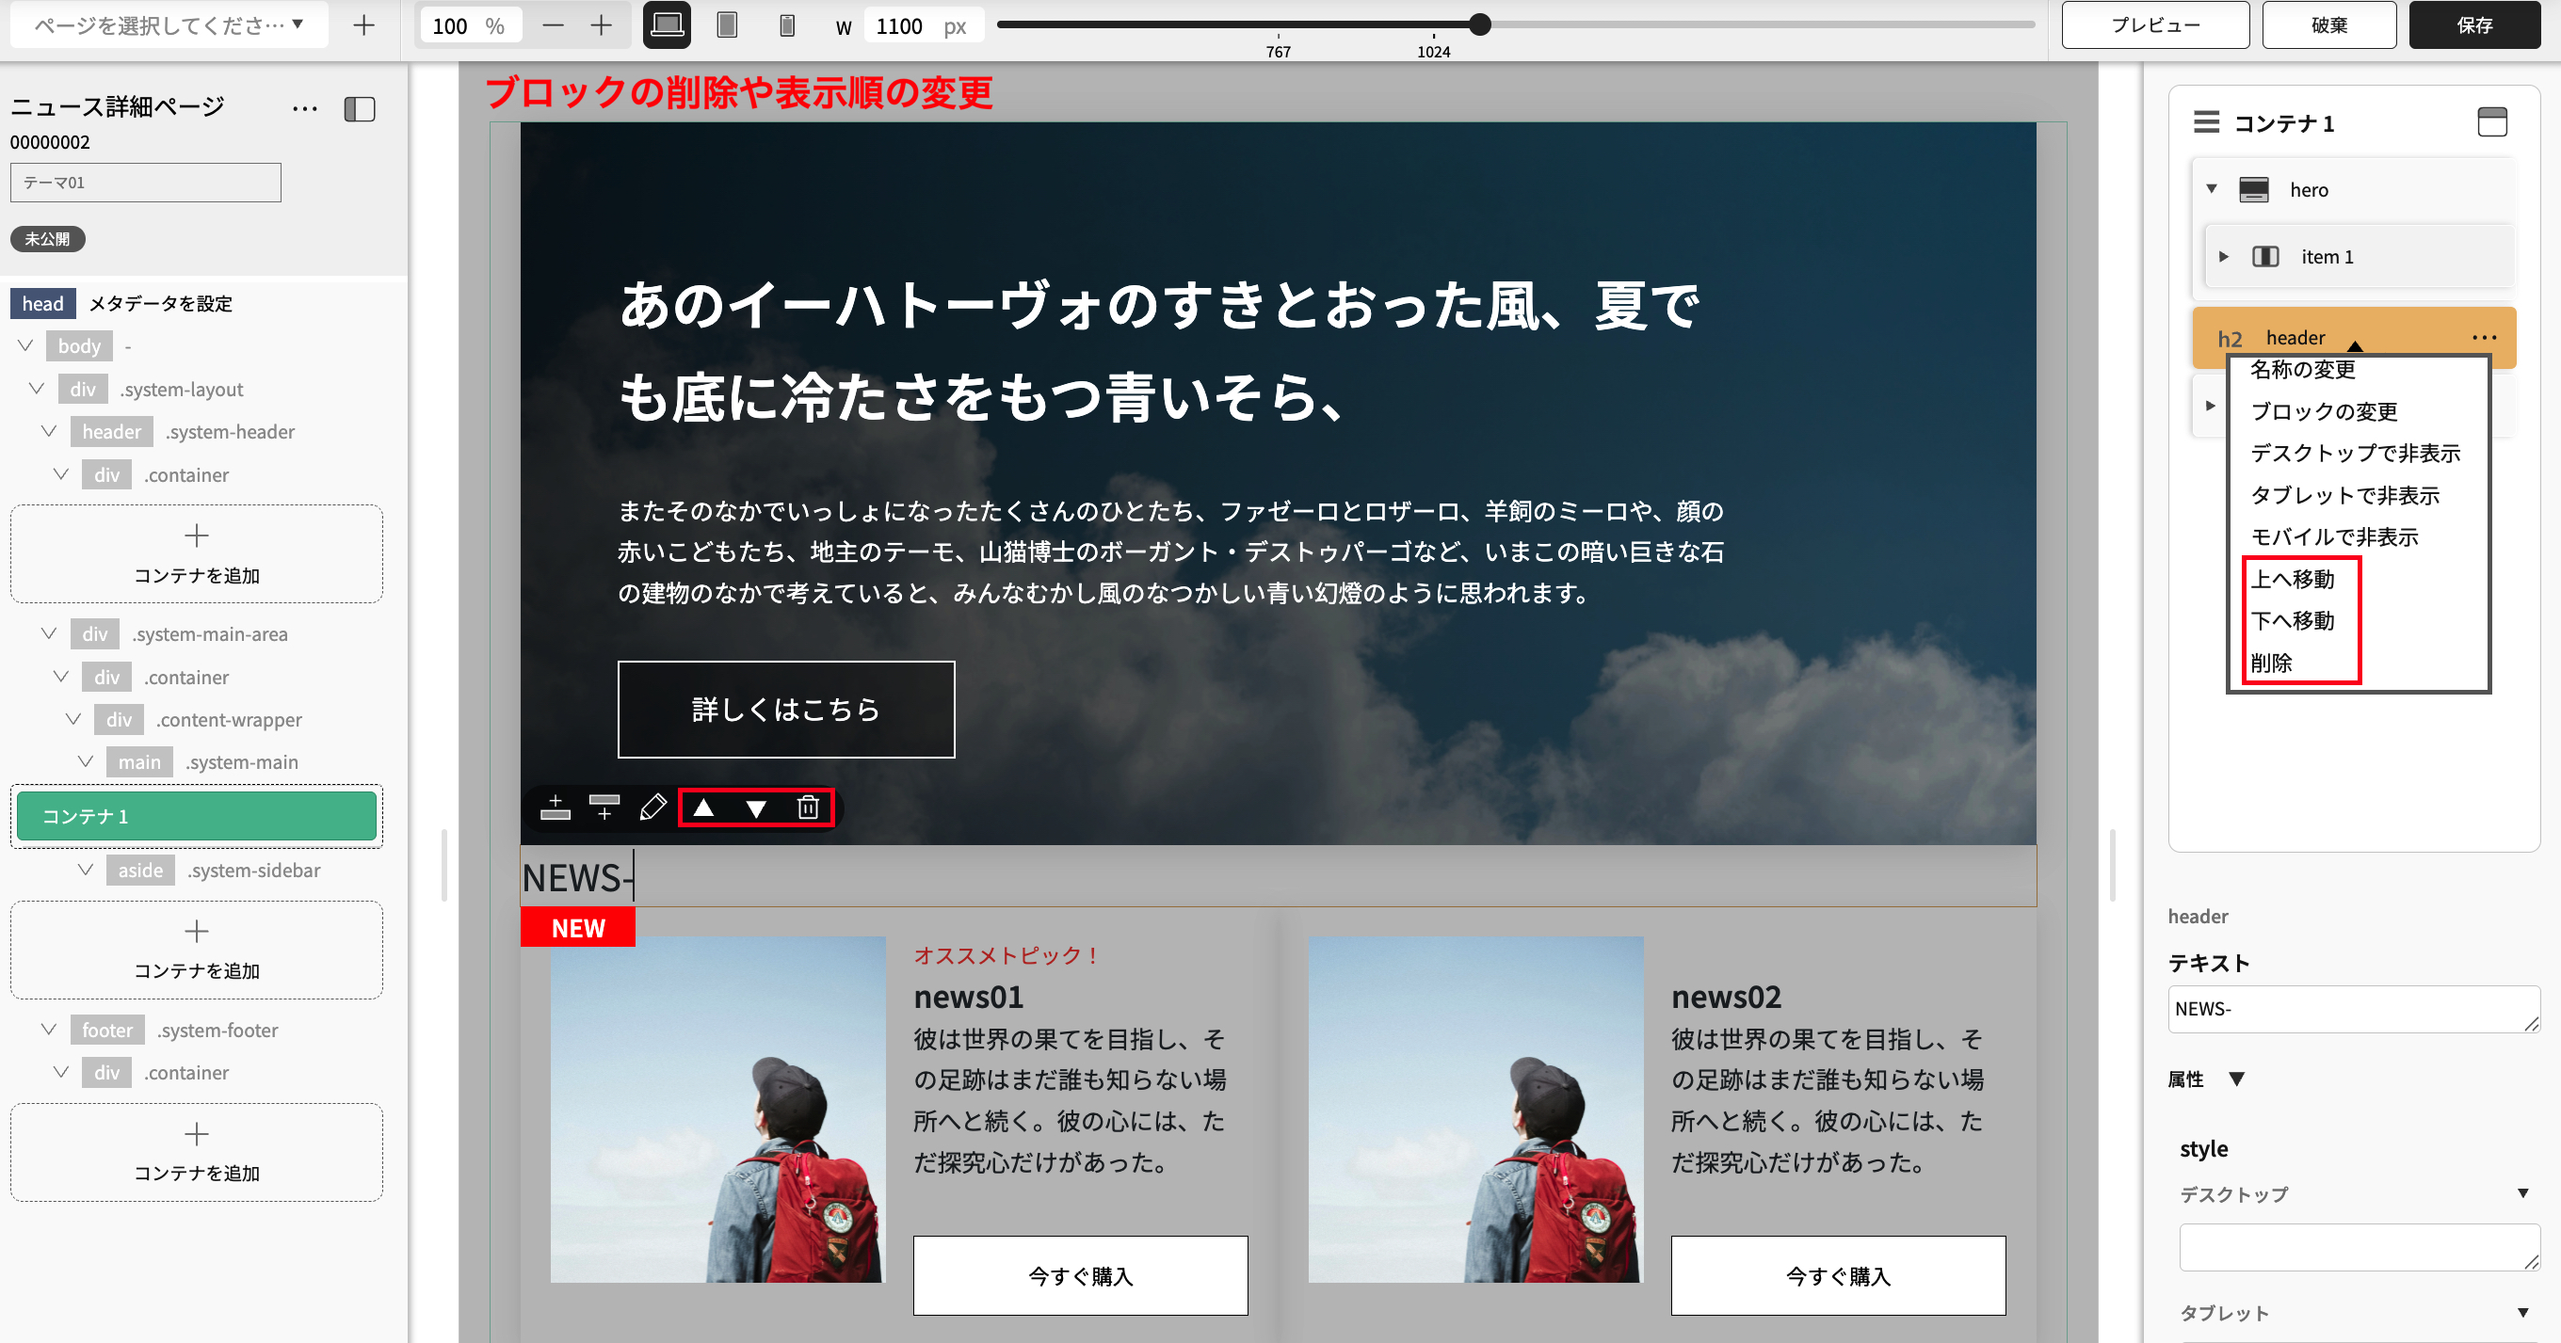Collapse the div .content-wrapper node
The width and height of the screenshot is (2561, 1343).
(x=73, y=719)
